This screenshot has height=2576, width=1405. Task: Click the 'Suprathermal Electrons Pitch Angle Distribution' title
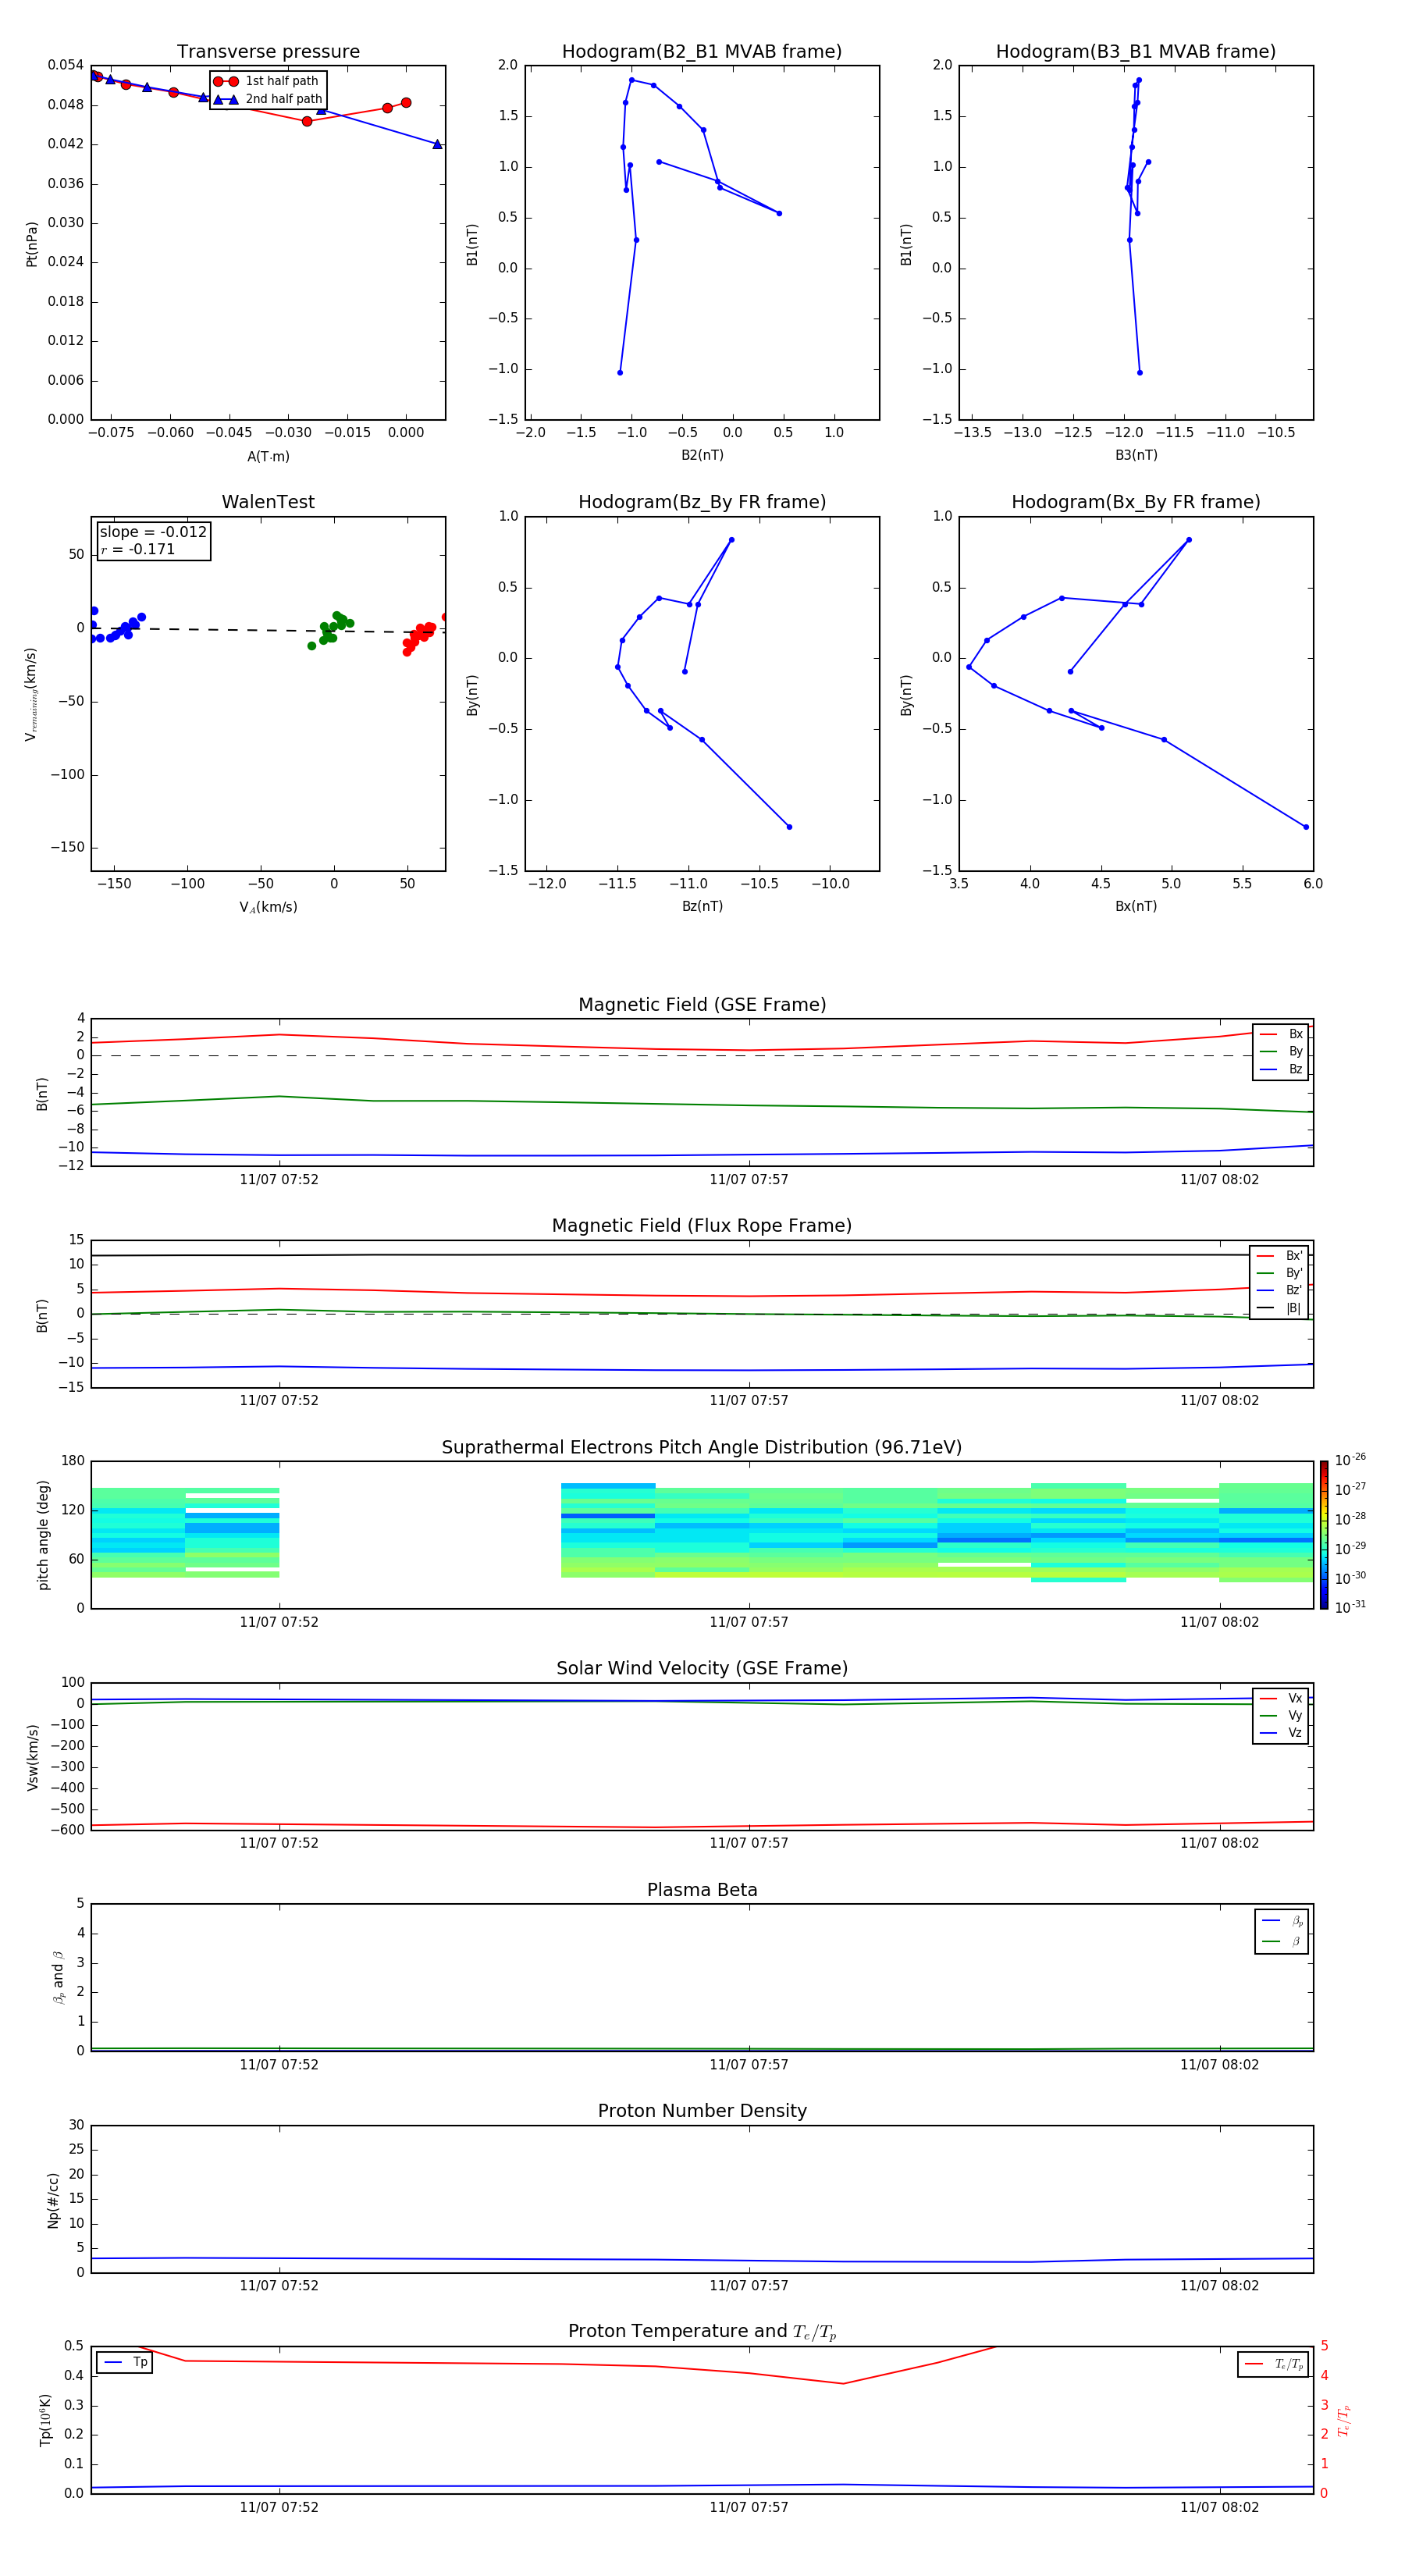(x=702, y=1448)
